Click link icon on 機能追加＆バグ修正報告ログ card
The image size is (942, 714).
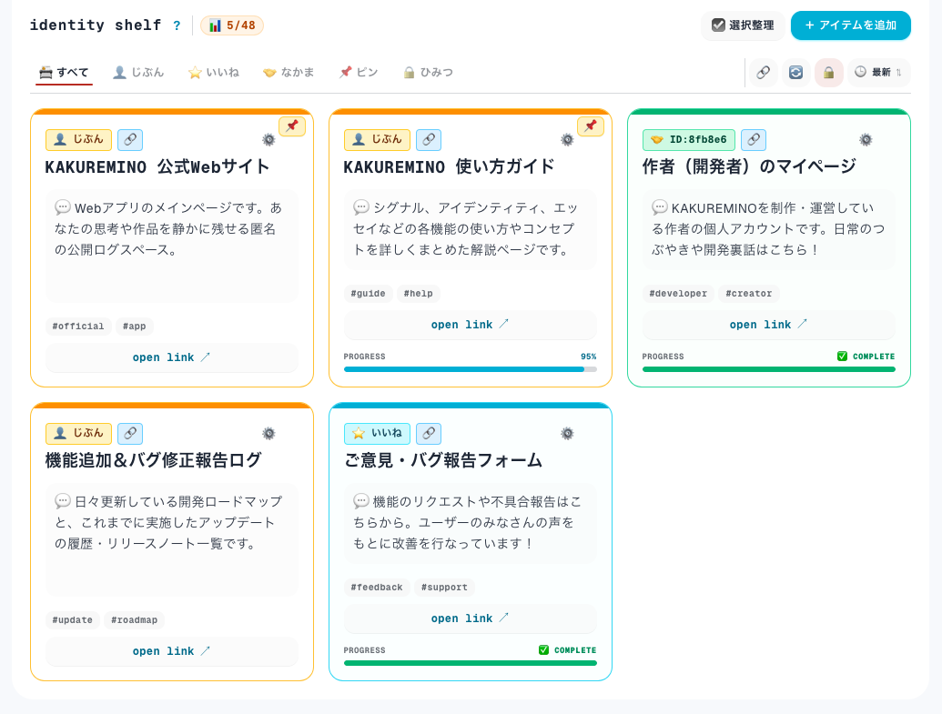(x=130, y=434)
